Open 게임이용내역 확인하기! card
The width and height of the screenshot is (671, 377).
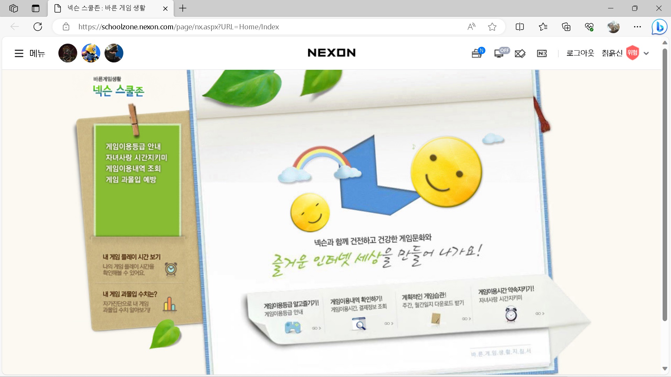click(356, 300)
